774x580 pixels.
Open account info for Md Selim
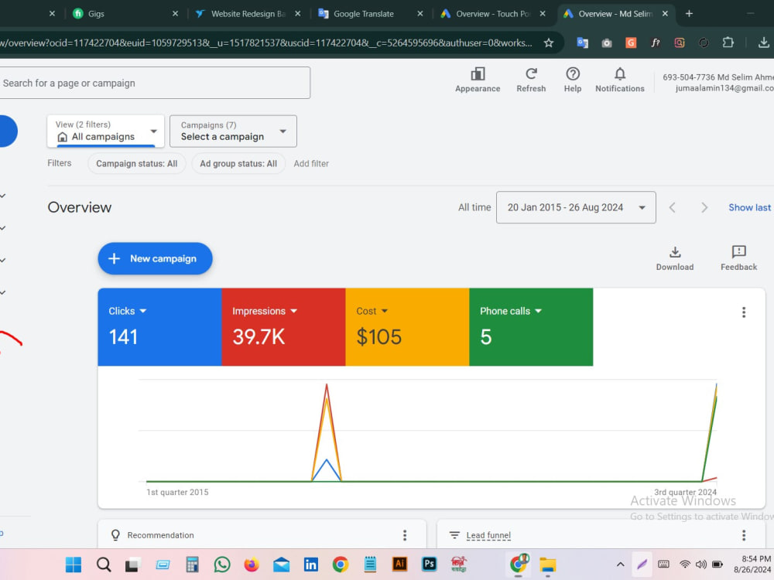tap(717, 83)
